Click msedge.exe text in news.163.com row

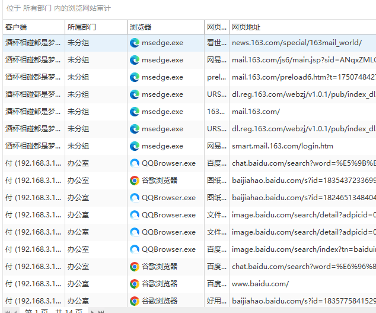[x=162, y=43]
